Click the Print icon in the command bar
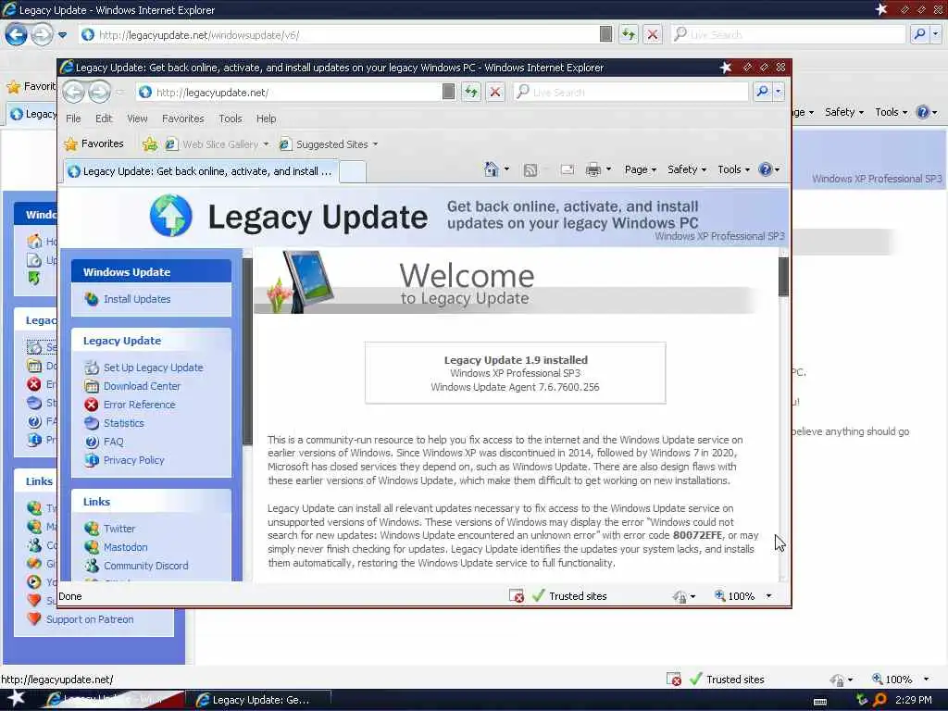The width and height of the screenshot is (948, 711). click(x=593, y=170)
